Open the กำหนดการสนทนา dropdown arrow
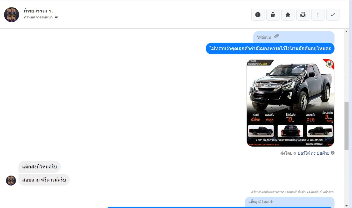Image resolution: width=352 pixels, height=208 pixels. pos(56,17)
